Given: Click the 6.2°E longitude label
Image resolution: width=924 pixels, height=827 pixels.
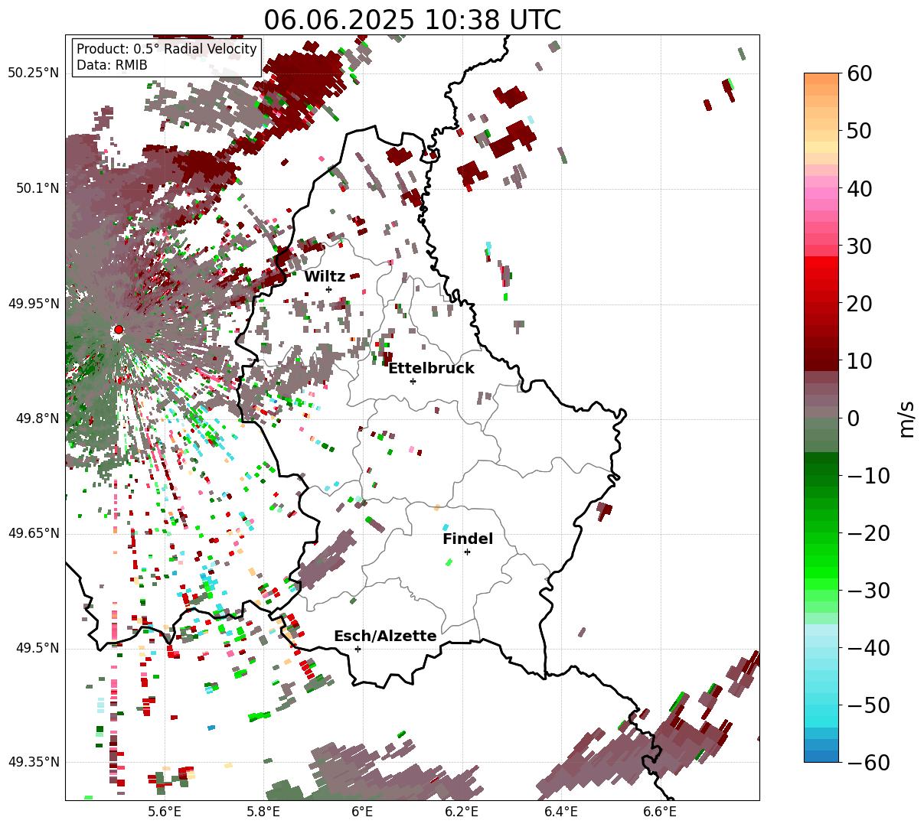Looking at the screenshot, I should [462, 812].
